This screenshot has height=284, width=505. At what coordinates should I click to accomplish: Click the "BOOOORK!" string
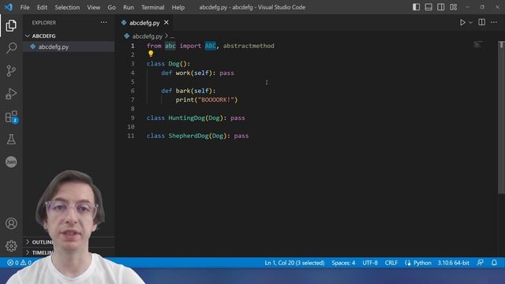(x=215, y=100)
